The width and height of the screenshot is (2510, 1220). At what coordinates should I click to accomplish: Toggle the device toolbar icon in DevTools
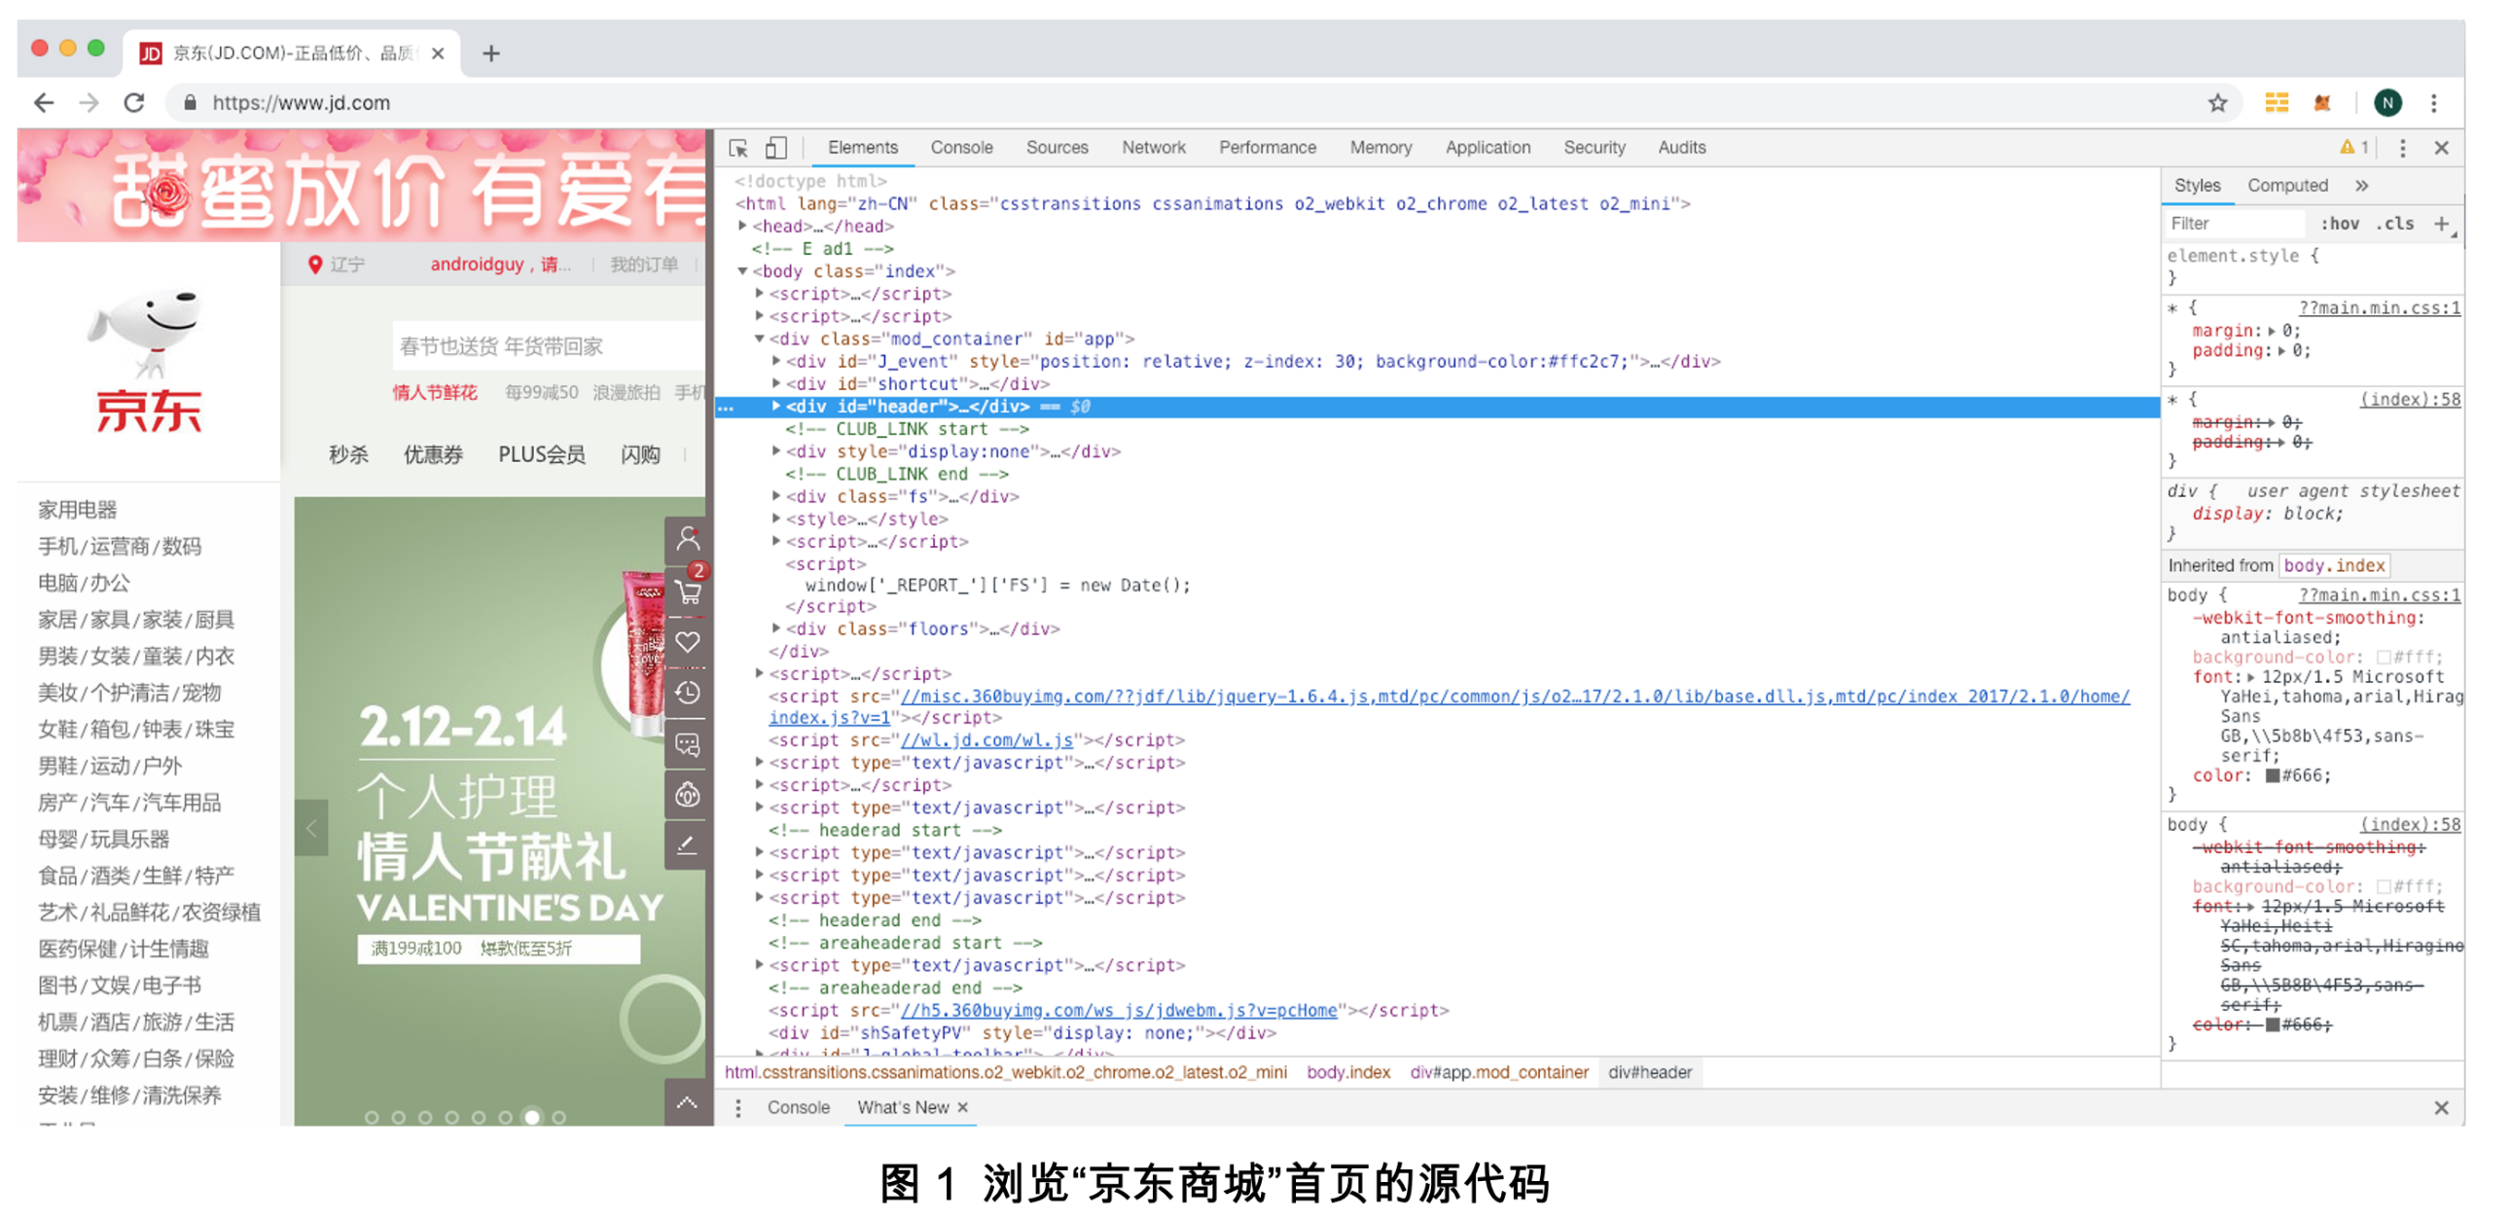(x=775, y=148)
